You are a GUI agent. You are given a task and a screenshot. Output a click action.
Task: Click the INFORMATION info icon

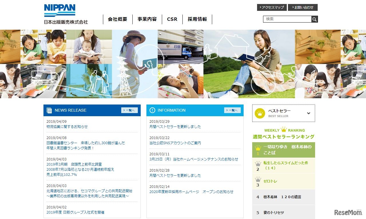click(152, 110)
